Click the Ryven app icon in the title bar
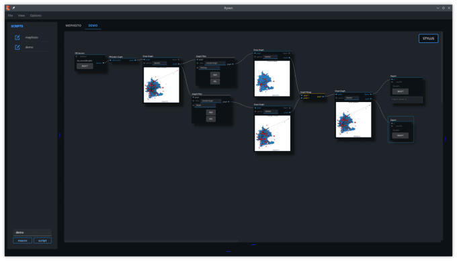The width and height of the screenshot is (457, 261). point(8,8)
